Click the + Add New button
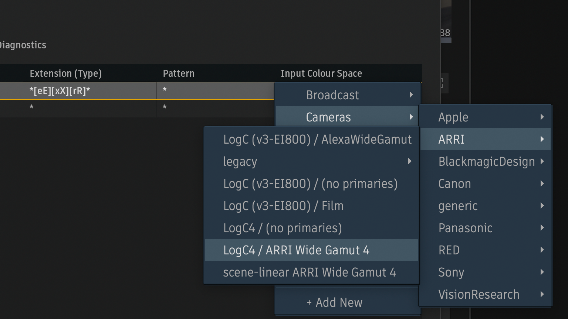 334,302
